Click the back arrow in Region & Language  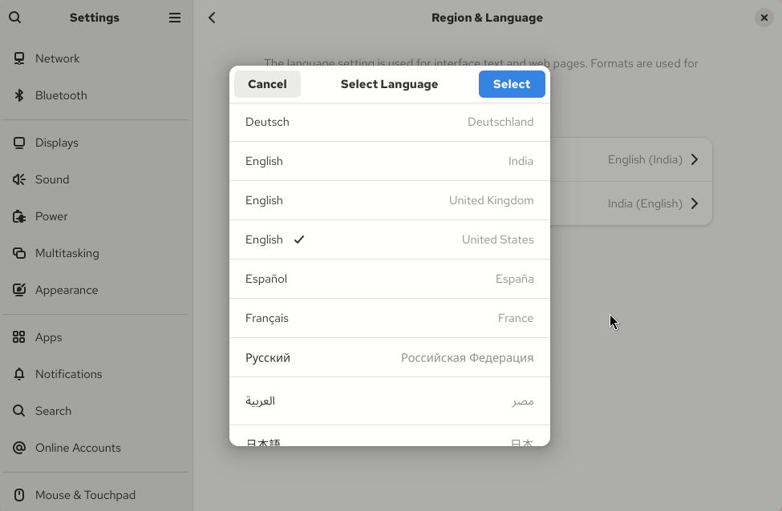[x=212, y=18]
